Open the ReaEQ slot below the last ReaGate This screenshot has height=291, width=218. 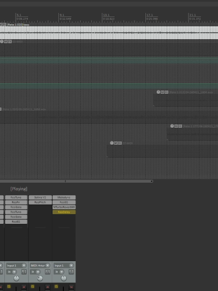coord(16,221)
